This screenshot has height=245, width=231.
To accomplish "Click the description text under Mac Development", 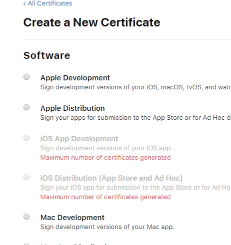I will [x=107, y=227].
